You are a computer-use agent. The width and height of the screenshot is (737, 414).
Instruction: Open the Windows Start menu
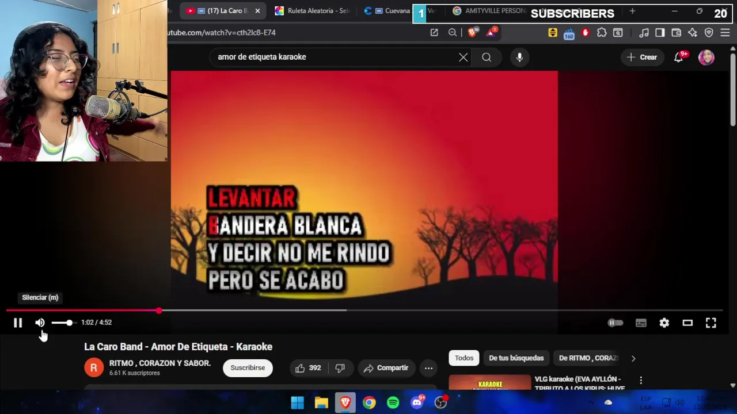(x=298, y=402)
